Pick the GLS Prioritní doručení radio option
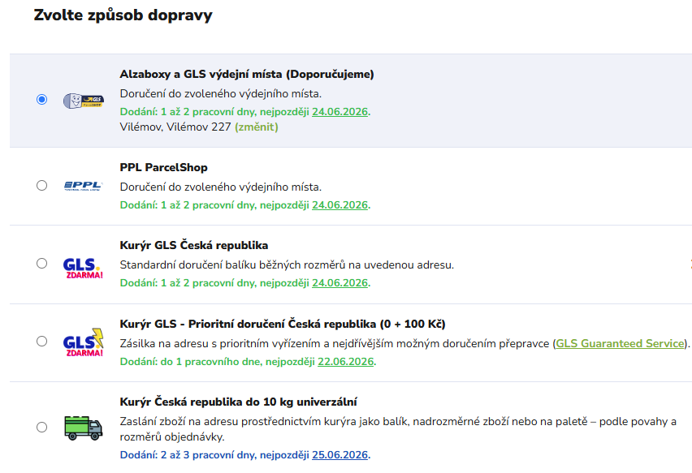This screenshot has width=692, height=473. tap(42, 342)
